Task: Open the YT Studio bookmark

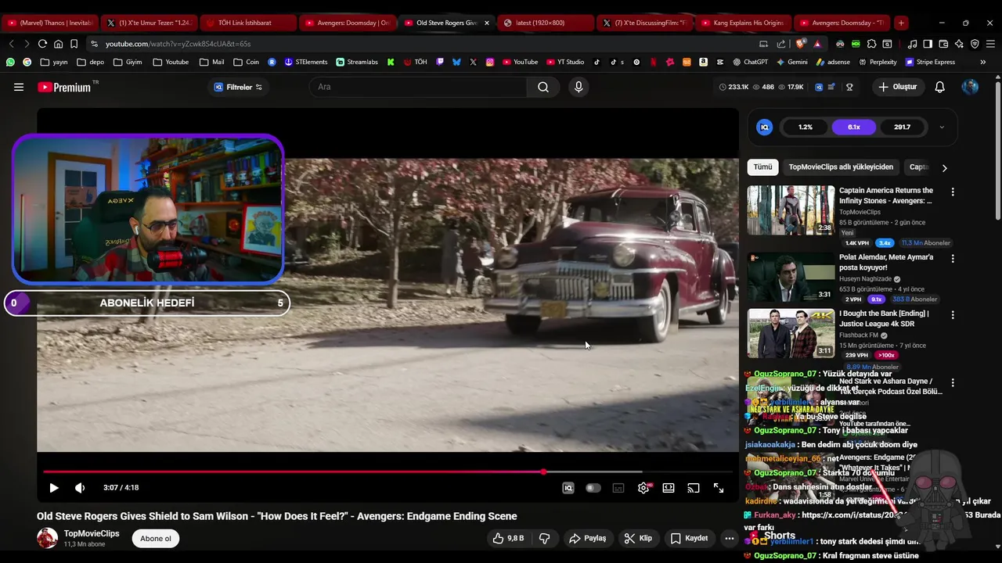Action: pos(564,62)
